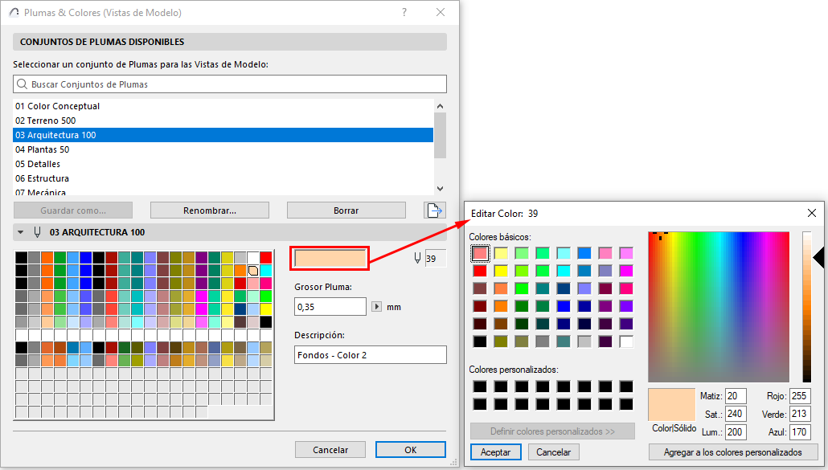This screenshot has height=470, width=828.
Task: Confirm pen settings with OK
Action: [x=410, y=449]
